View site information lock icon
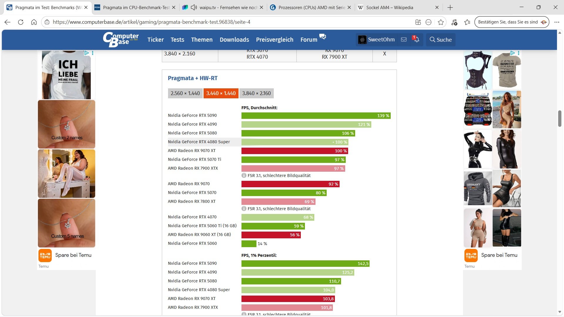564x317 pixels. [47, 22]
